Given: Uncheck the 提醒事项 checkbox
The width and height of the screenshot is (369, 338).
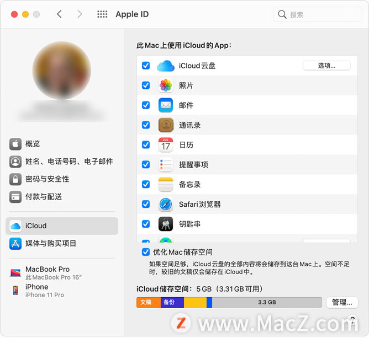Looking at the screenshot, I should (146, 164).
